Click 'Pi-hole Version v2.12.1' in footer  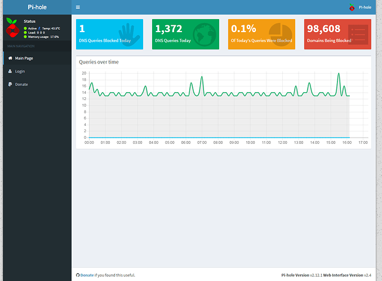(x=301, y=275)
